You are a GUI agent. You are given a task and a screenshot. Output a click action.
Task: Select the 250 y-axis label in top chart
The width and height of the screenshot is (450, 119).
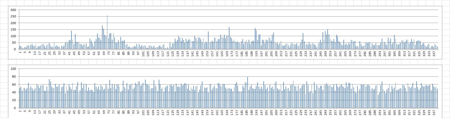click(x=13, y=17)
